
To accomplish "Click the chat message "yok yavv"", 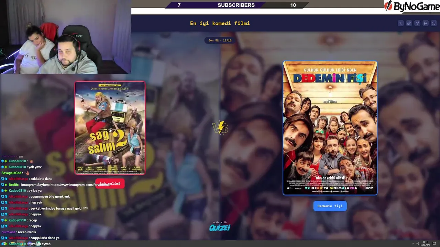I will coord(35,167).
